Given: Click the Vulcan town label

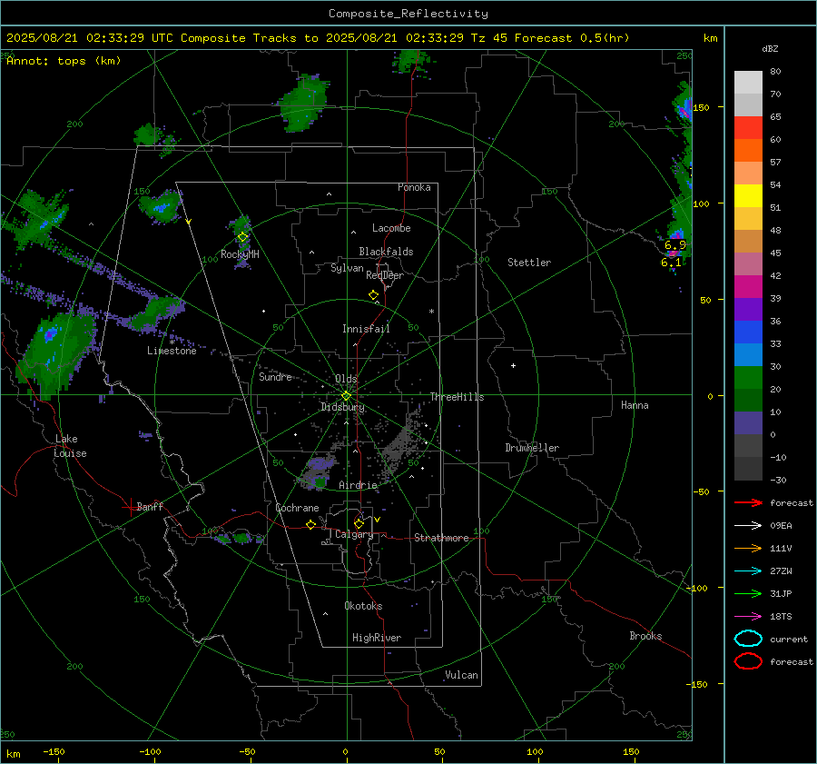Looking at the screenshot, I should 461,675.
